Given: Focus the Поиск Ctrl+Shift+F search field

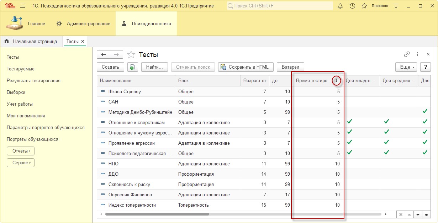Looking at the screenshot, I should 280,6.
